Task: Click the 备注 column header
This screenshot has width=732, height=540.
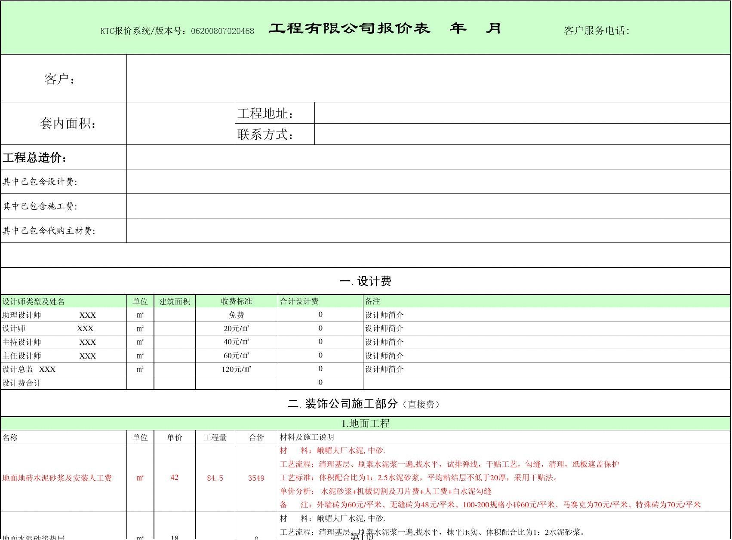Action: pos(547,301)
